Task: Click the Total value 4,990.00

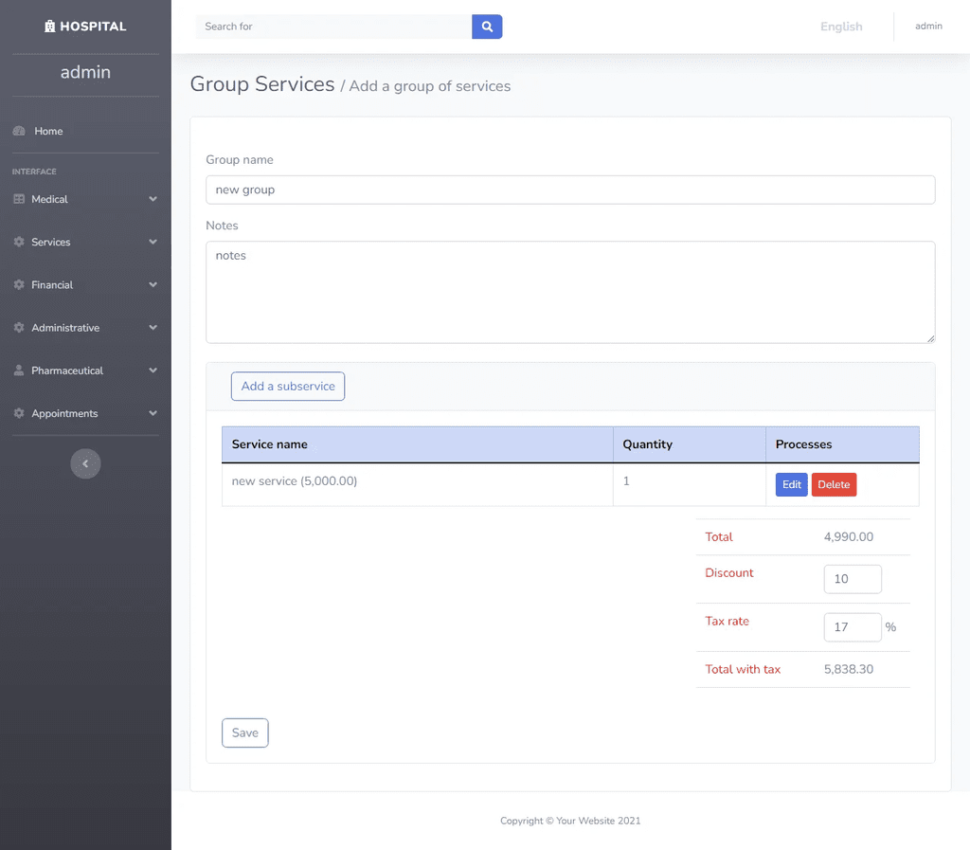Action: click(848, 537)
